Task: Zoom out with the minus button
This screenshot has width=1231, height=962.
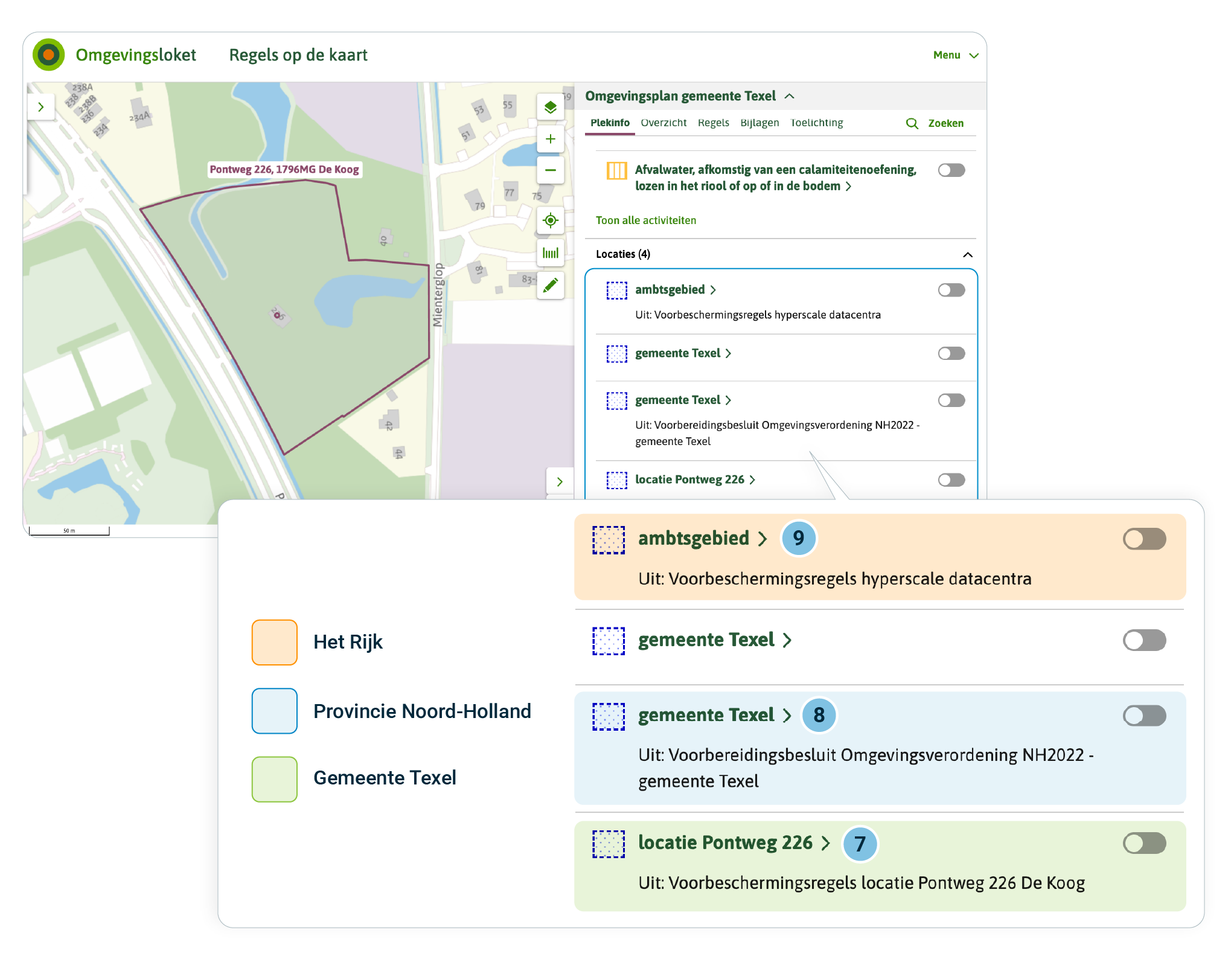Action: coord(550,170)
